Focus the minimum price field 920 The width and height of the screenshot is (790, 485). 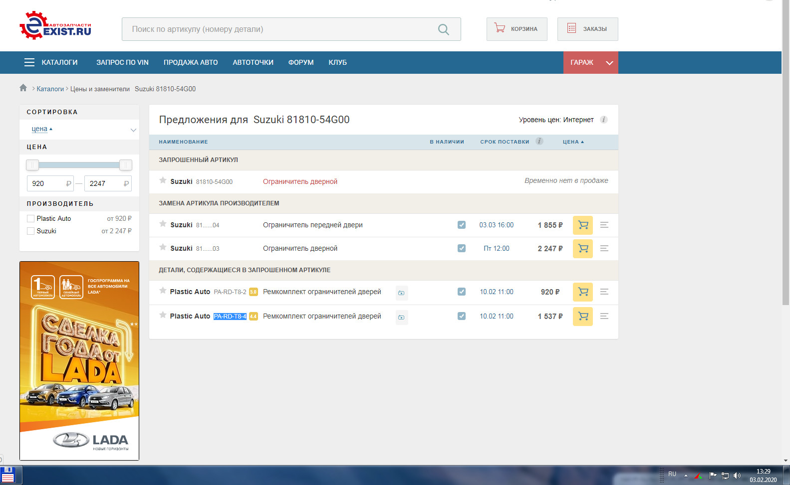pos(50,183)
